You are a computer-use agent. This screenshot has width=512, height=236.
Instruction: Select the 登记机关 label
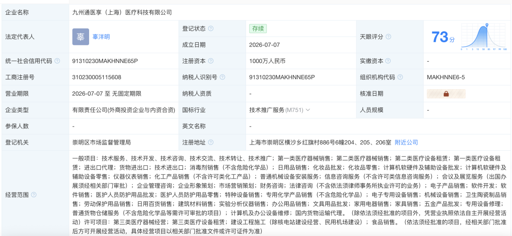17,142
